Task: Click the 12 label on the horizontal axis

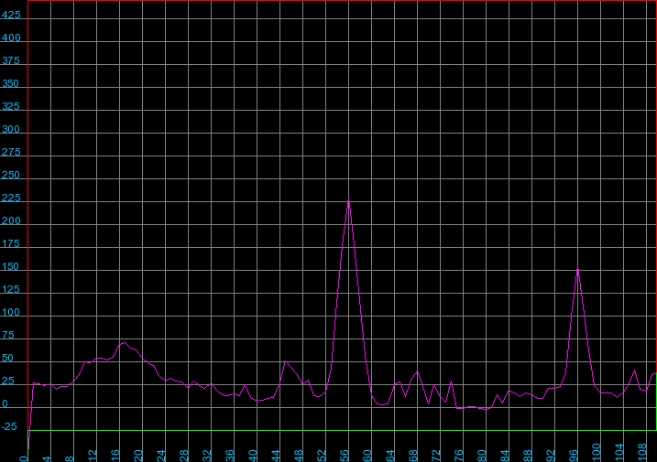Action: (93, 456)
